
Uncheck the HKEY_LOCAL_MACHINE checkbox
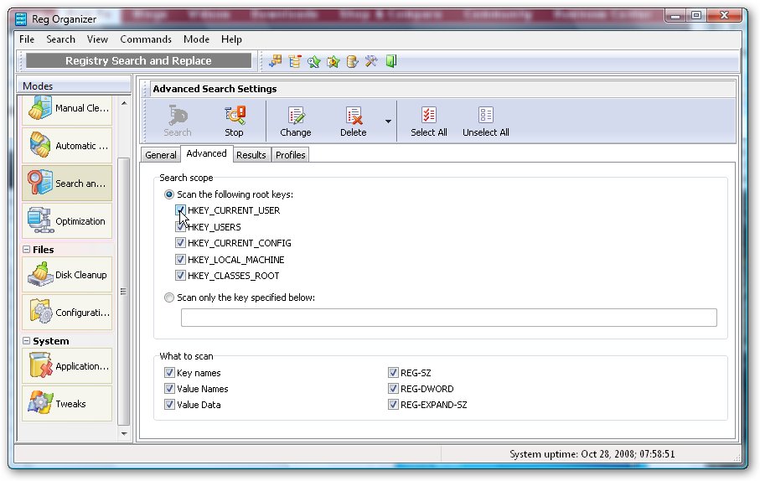click(181, 260)
